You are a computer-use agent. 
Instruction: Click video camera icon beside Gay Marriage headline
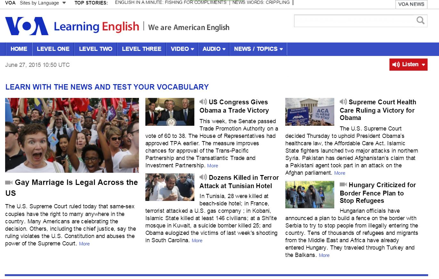[x=9, y=182]
